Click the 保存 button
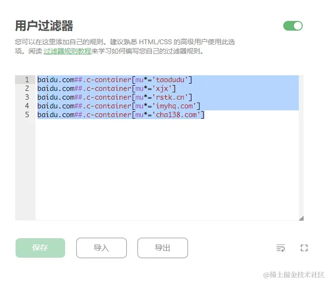 [x=40, y=248]
